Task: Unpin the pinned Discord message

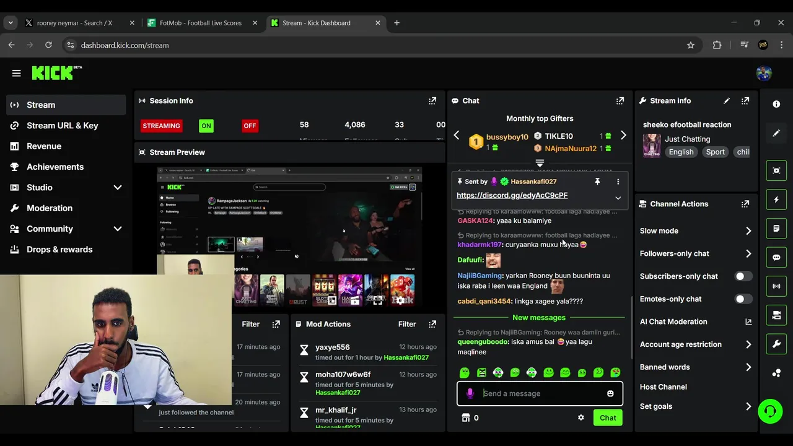Action: coord(597,181)
